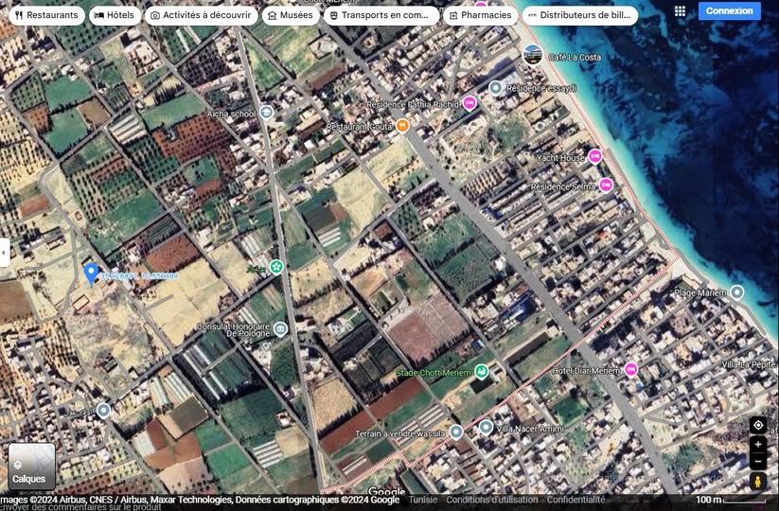Select the Hotel Diar Meriem pink marker
779x511 pixels.
[x=630, y=370]
